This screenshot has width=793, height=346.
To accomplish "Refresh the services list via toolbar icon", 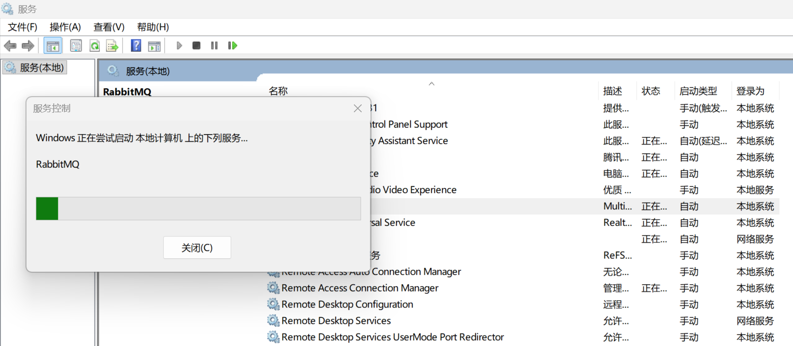I will pyautogui.click(x=95, y=46).
